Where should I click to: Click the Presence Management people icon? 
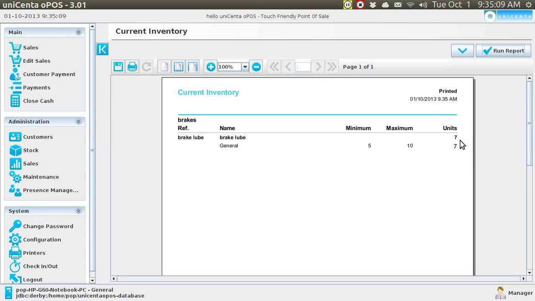(15, 190)
